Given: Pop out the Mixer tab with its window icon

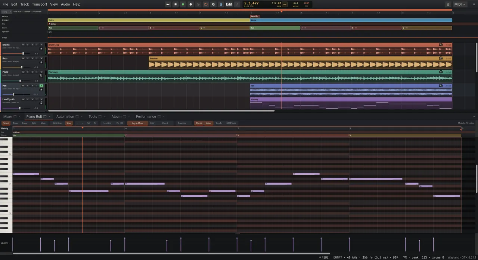Looking at the screenshot, I should point(15,117).
